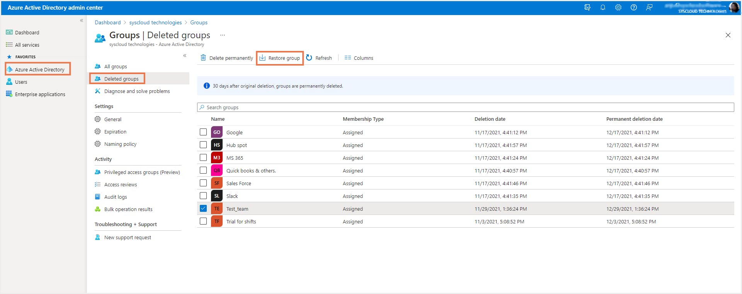Open Deleted groups menu item
The height and width of the screenshot is (294, 742).
coord(121,79)
